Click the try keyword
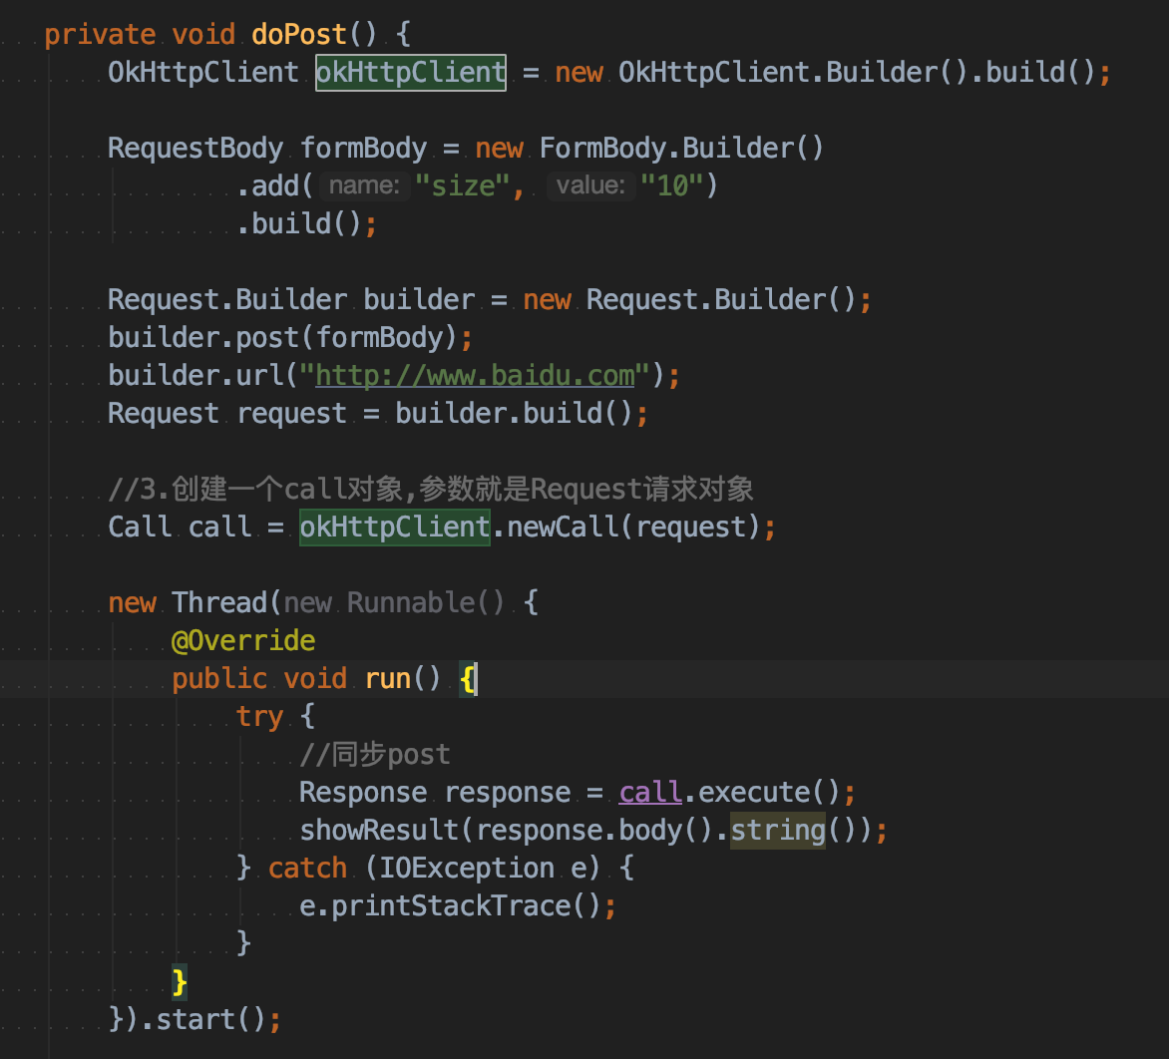This screenshot has width=1169, height=1059. (259, 716)
